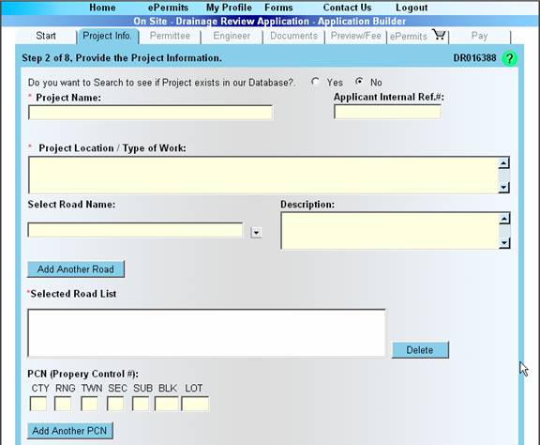Image resolution: width=540 pixels, height=445 pixels.
Task: Click down arrow in Description box scrollbar
Action: (x=504, y=243)
